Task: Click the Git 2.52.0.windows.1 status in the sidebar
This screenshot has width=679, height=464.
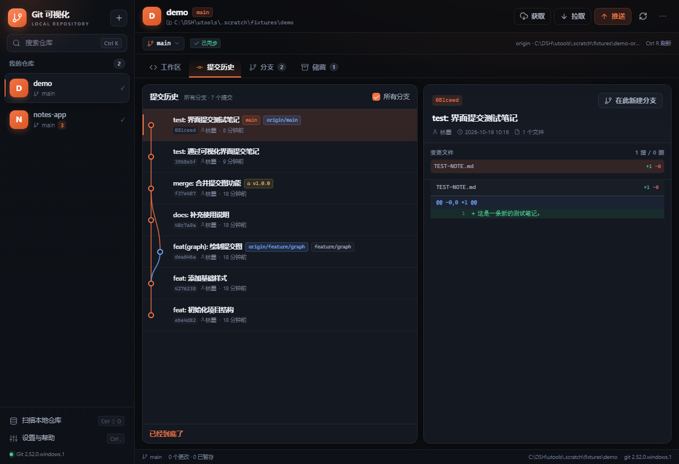Action: click(x=37, y=454)
